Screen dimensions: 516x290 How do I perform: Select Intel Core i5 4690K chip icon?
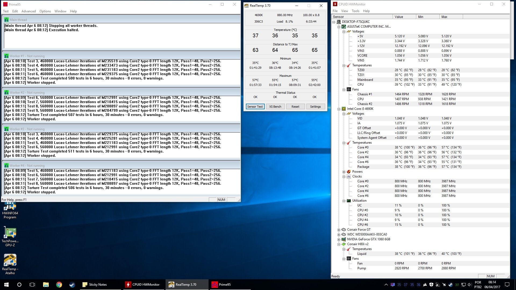[343, 109]
